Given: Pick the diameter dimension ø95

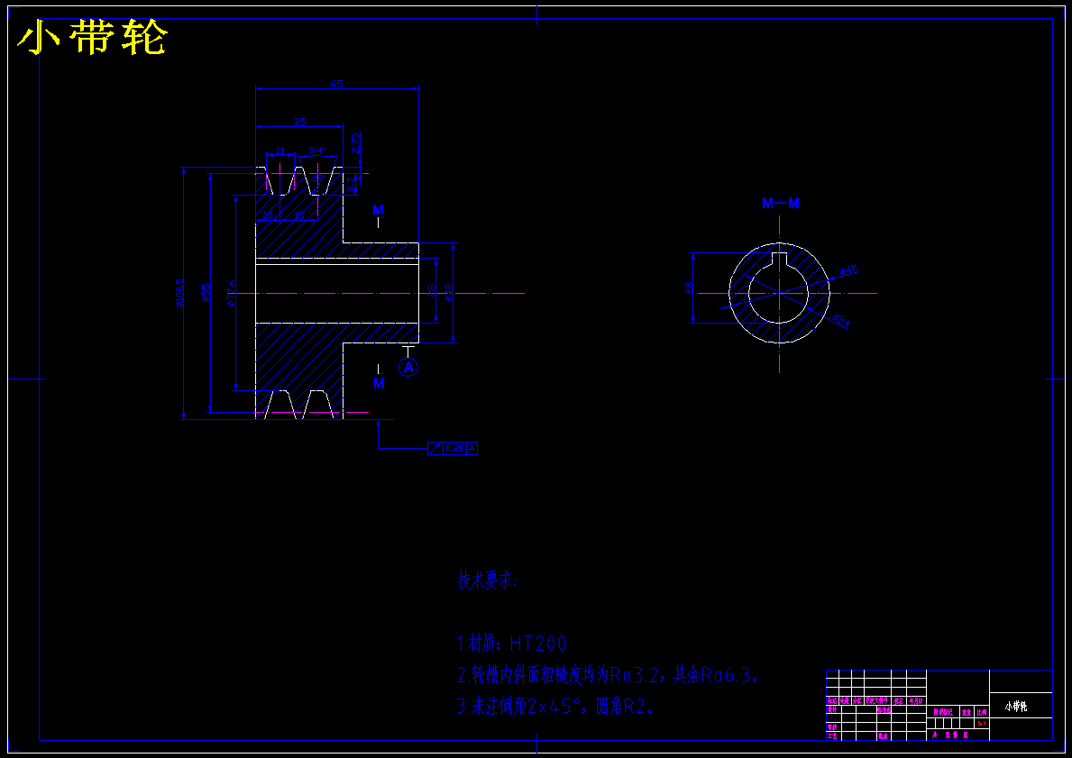Looking at the screenshot, I should 205,293.
